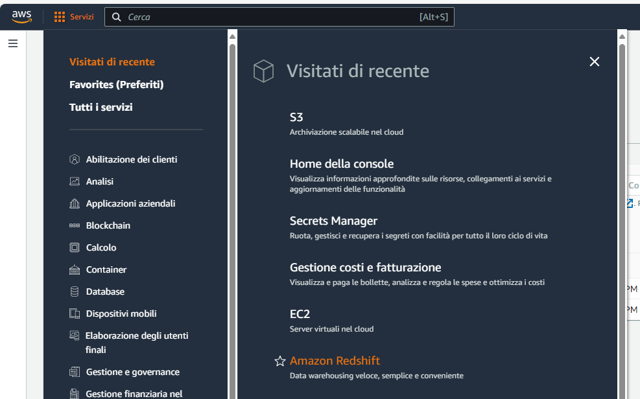Screen dimensions: 640x399
Task: Click the description starting "Ruota, gestisci e recupera"
Action: tap(418, 236)
